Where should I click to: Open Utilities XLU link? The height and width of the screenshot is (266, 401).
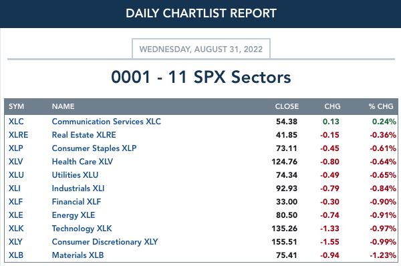point(75,175)
